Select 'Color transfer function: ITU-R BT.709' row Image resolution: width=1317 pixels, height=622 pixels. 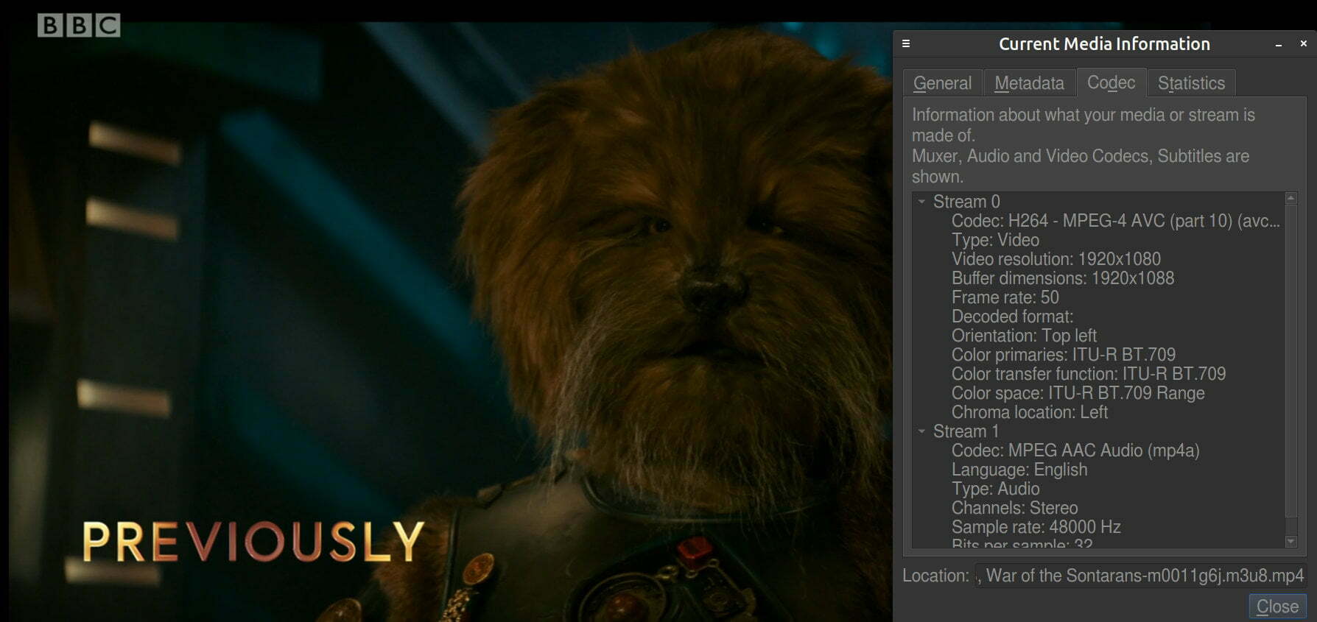pyautogui.click(x=1098, y=373)
